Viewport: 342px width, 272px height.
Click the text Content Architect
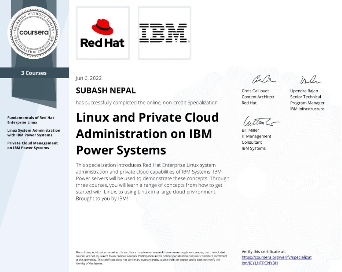coord(258,97)
